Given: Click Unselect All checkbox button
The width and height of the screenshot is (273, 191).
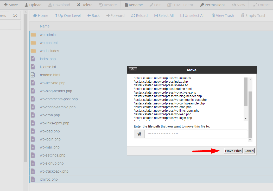Looking at the screenshot, I should (x=192, y=16).
